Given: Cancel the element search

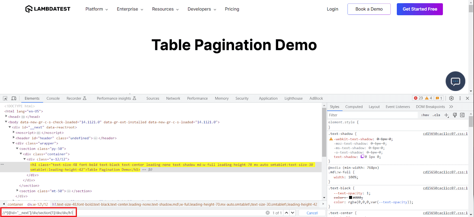Looking at the screenshot, I should coord(312,213).
